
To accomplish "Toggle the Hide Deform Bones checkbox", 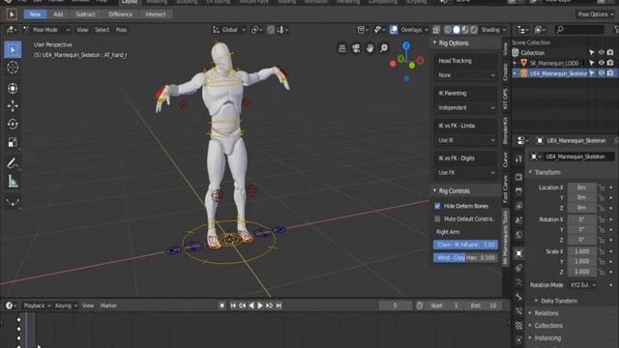I will coord(437,206).
